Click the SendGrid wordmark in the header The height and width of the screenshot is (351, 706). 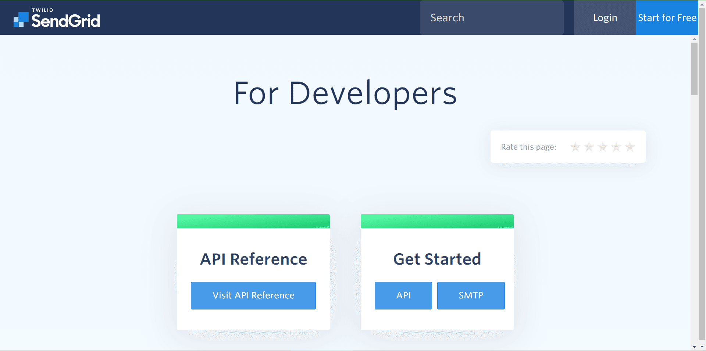pyautogui.click(x=65, y=20)
